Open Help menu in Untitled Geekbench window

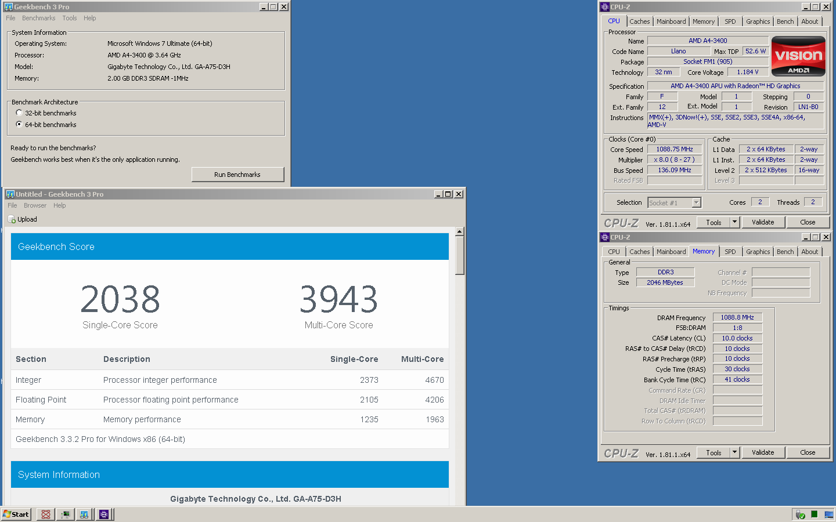[60, 205]
